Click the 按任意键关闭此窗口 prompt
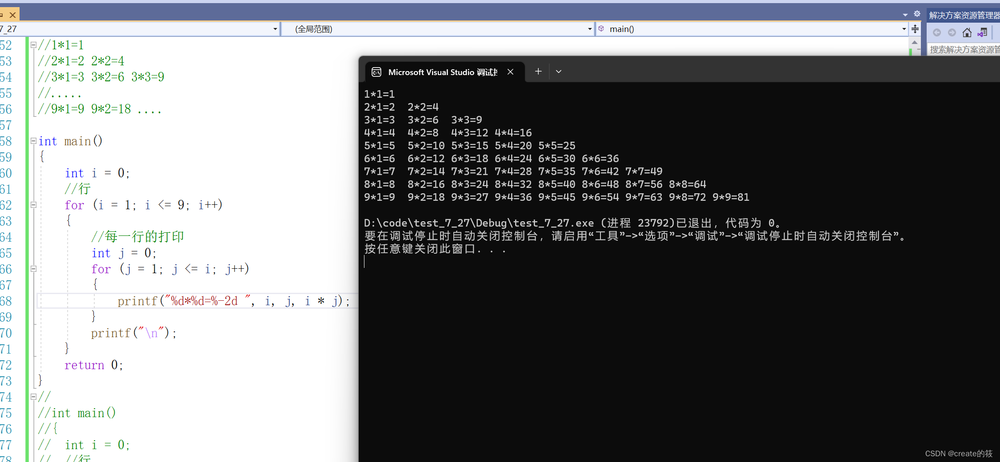Image resolution: width=1000 pixels, height=462 pixels. 435,249
